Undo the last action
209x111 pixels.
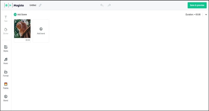[102, 5]
